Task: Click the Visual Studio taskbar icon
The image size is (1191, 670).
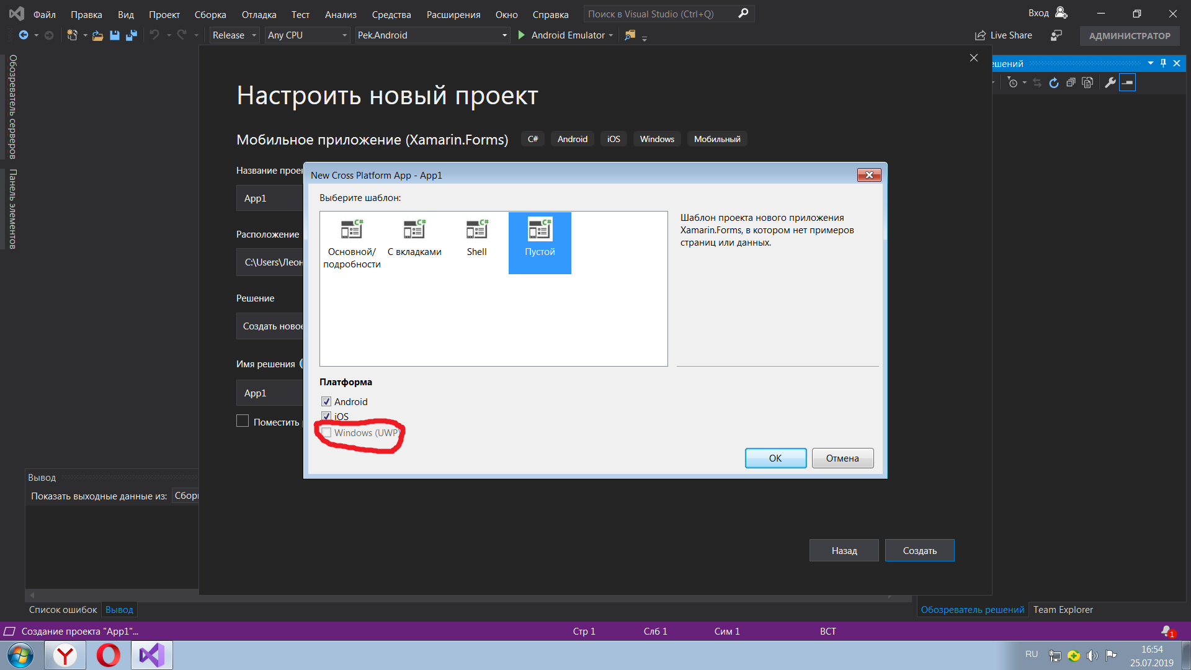Action: (152, 655)
